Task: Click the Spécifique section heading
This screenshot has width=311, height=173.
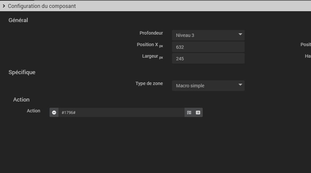Action: [22, 72]
